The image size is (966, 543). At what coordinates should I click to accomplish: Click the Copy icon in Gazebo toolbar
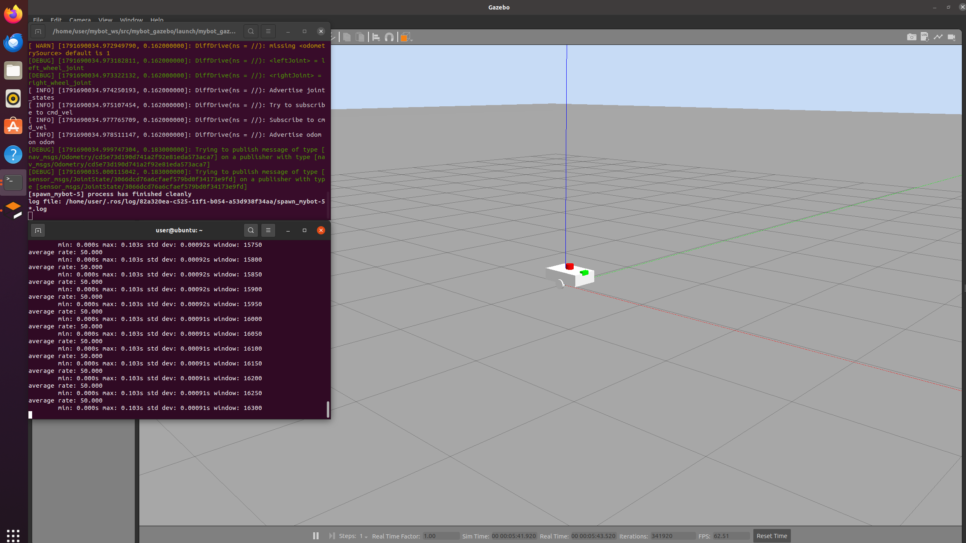click(x=347, y=37)
